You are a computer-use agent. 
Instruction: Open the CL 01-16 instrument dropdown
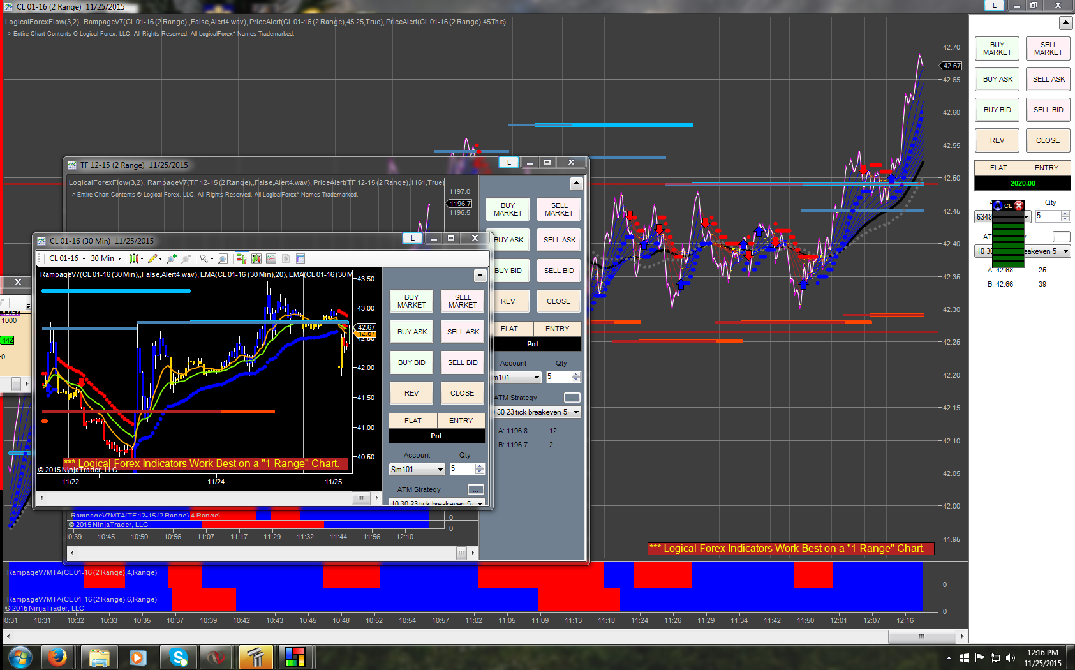pos(67,258)
